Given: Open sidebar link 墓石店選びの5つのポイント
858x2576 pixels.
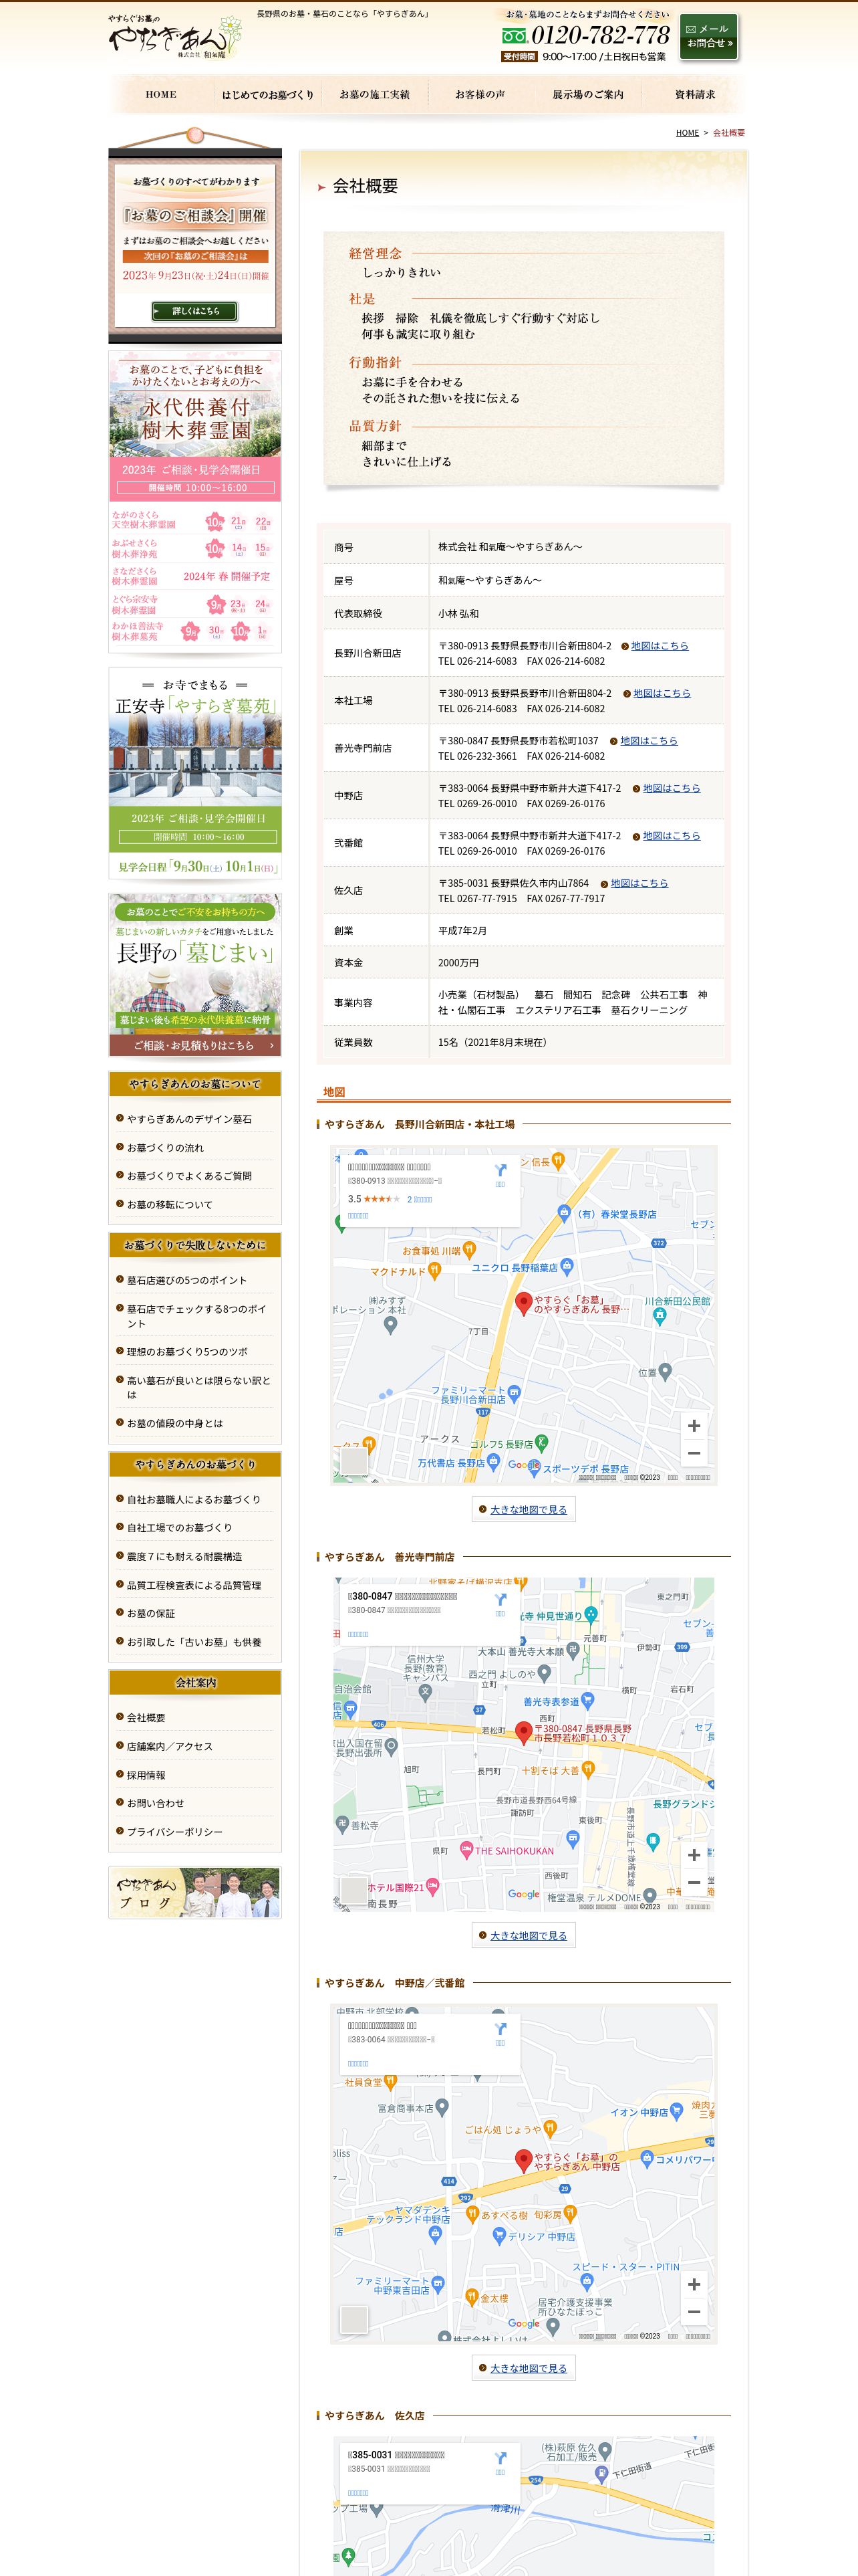Looking at the screenshot, I should point(186,1280).
